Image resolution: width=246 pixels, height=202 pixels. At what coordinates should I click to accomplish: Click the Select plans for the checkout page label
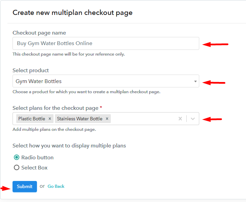(56, 108)
